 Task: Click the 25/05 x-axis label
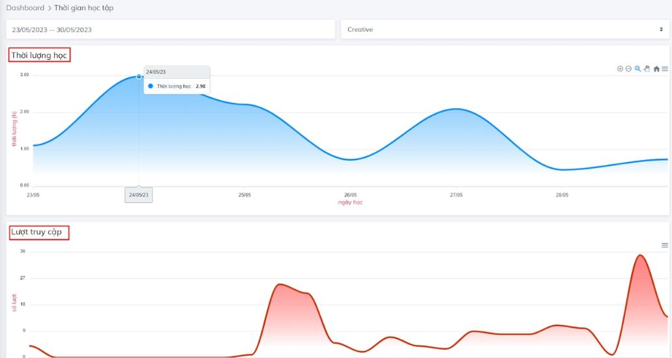[x=244, y=195]
